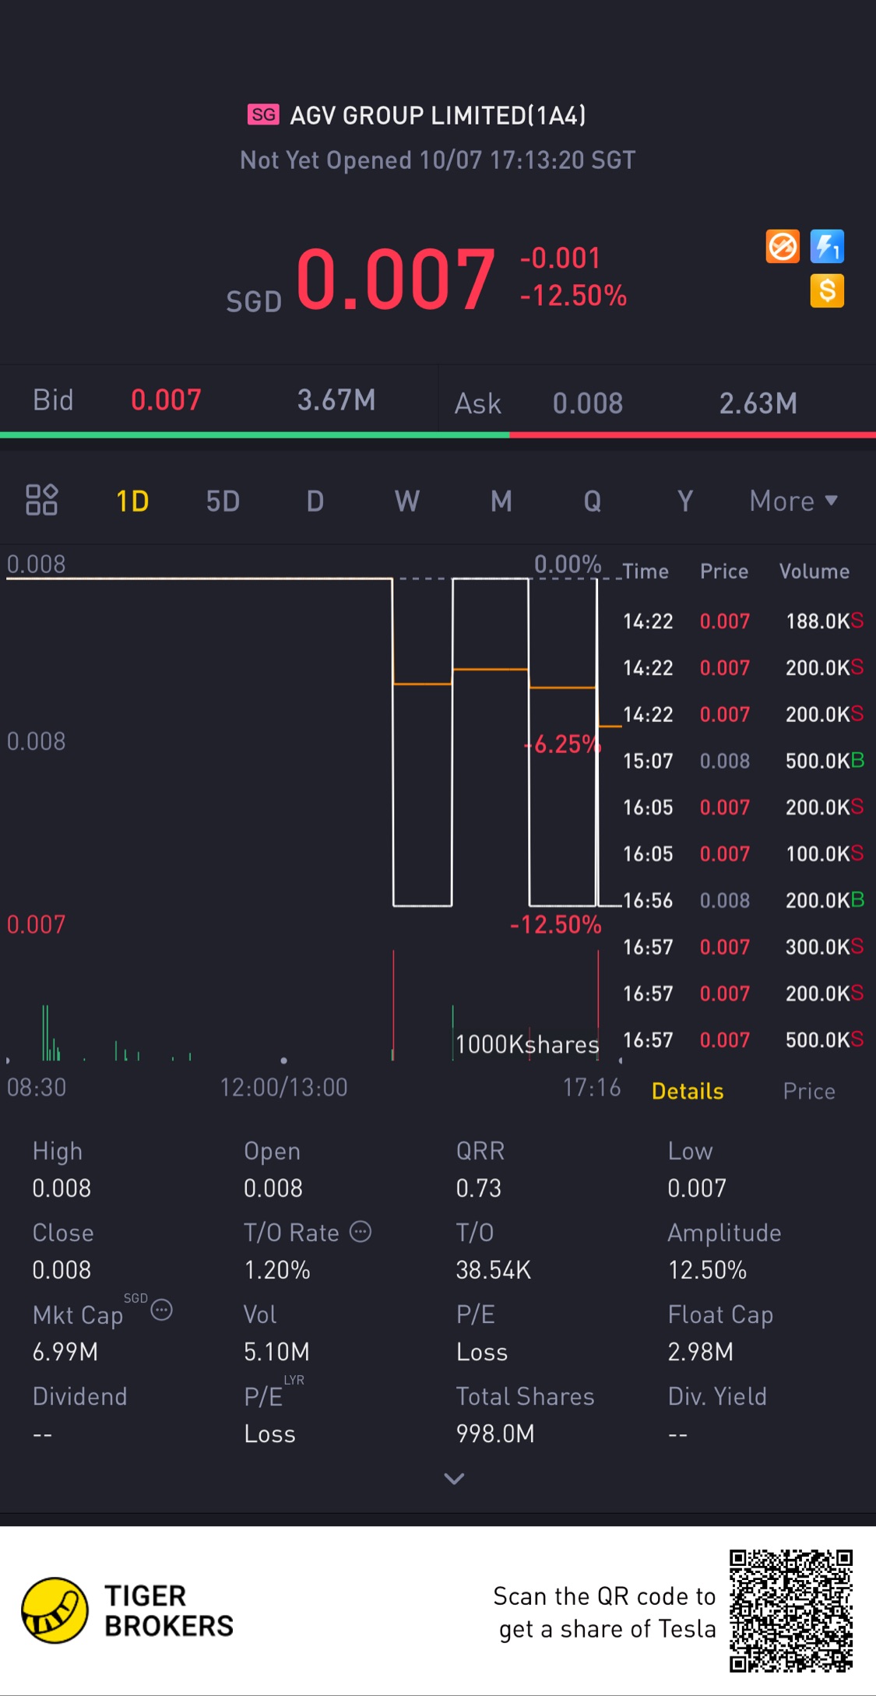Open the chart layout grid icon

point(42,500)
